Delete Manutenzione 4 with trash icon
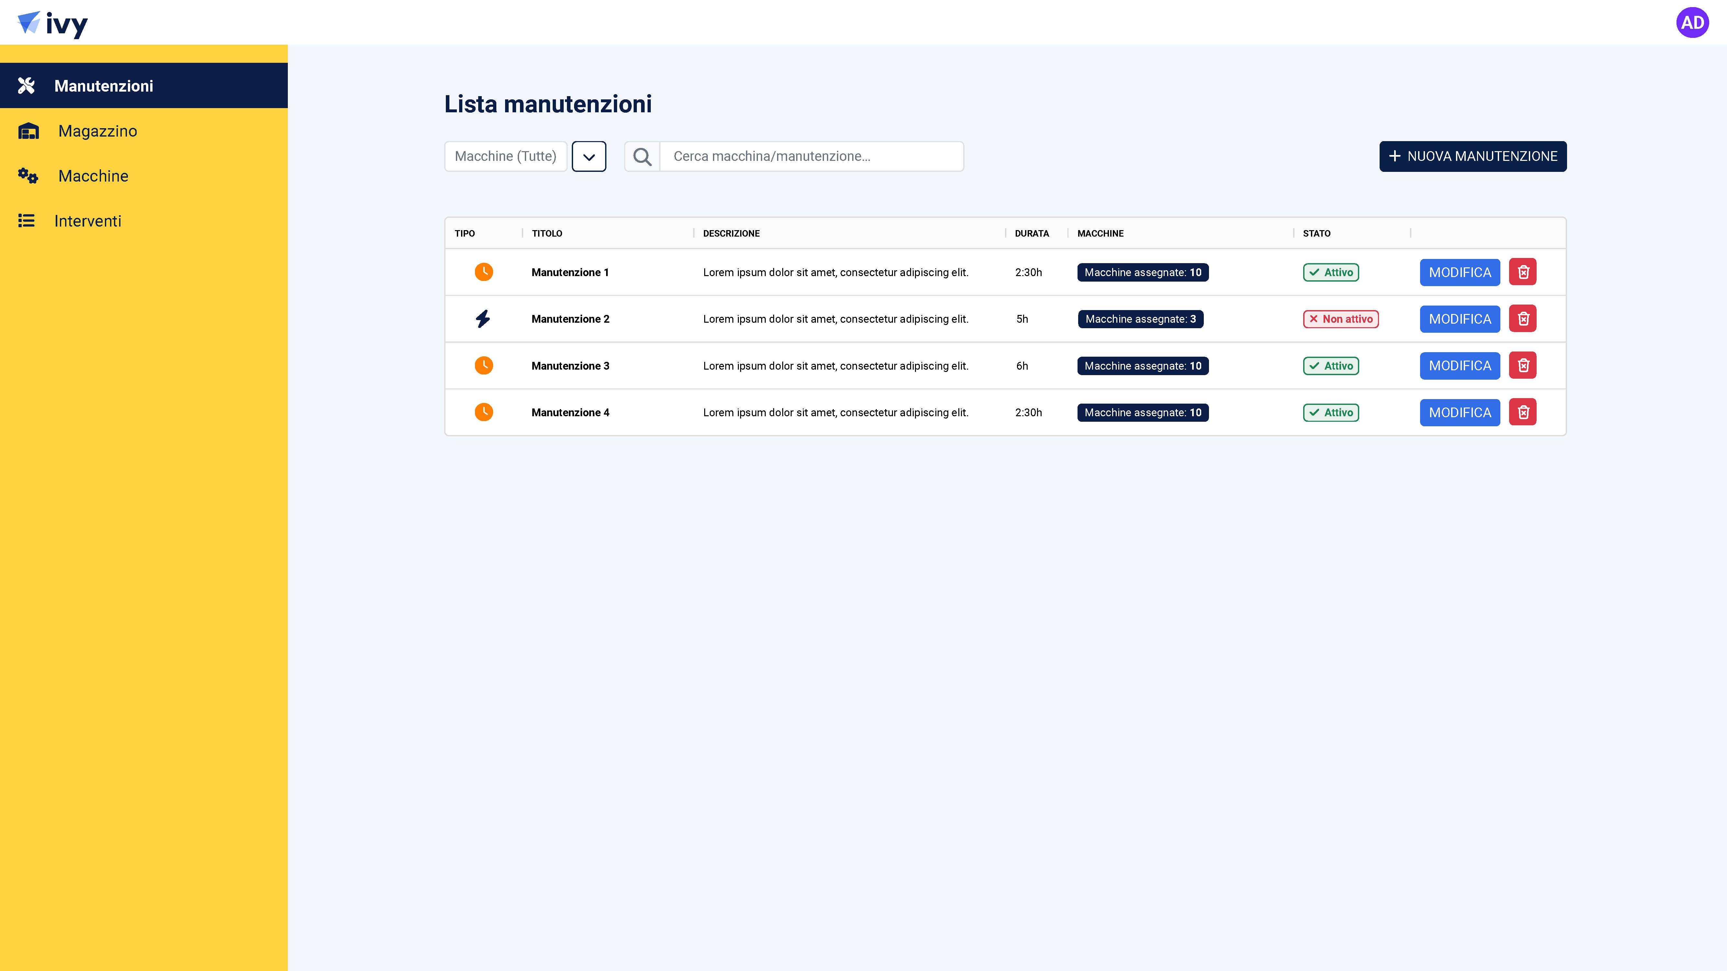 click(x=1522, y=412)
